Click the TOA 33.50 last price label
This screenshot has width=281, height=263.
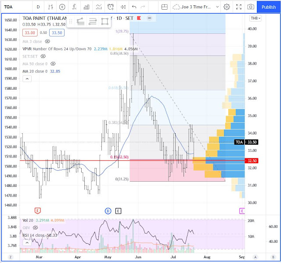(246, 142)
